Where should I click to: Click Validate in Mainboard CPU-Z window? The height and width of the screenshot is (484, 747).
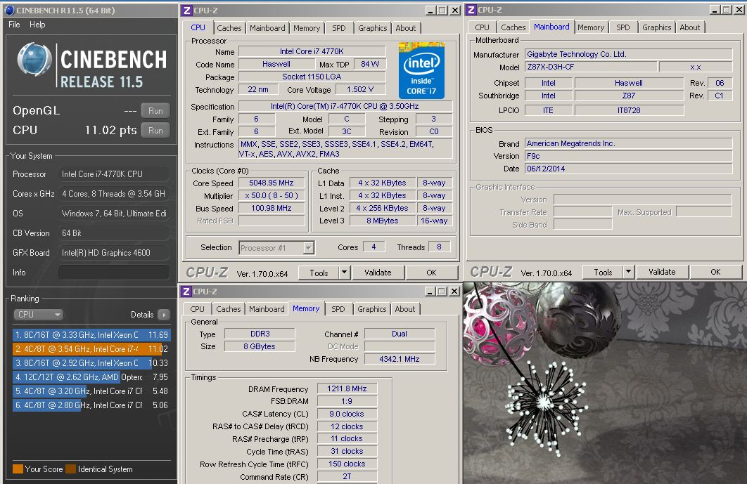(662, 273)
